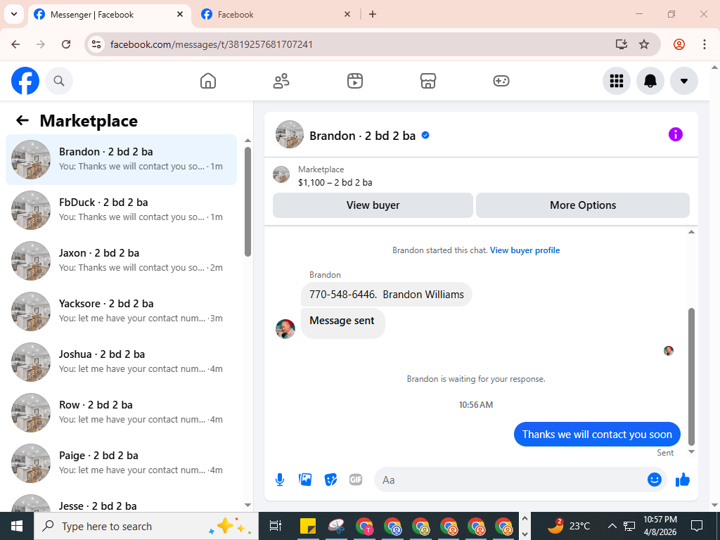Open the Yacksore 2 bd 2 ba conversation

(121, 311)
